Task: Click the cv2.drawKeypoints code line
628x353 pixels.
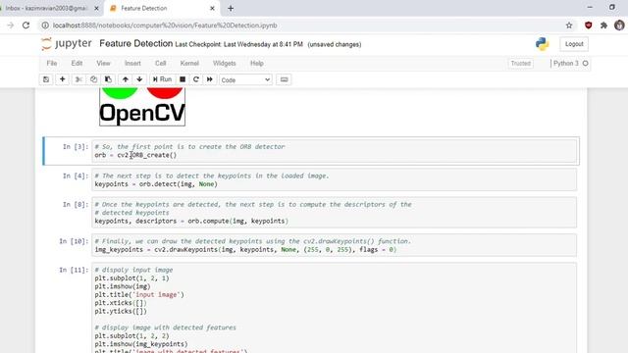Action: click(245, 249)
